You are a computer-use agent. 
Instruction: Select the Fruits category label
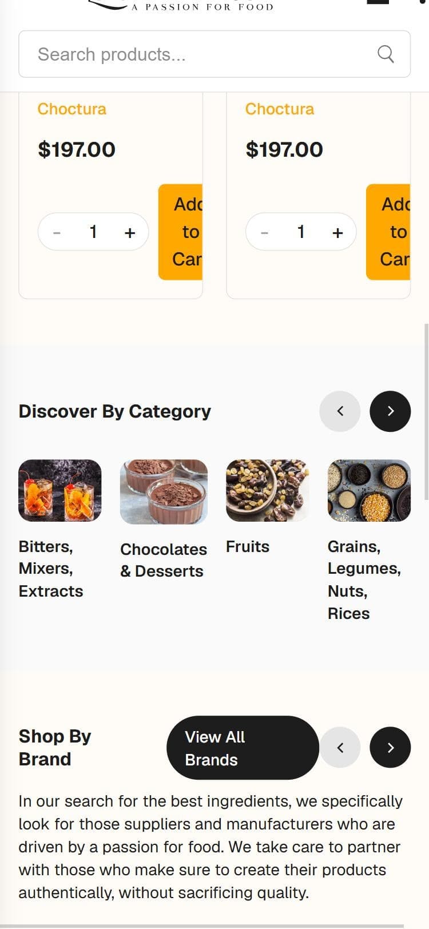pyautogui.click(x=248, y=546)
